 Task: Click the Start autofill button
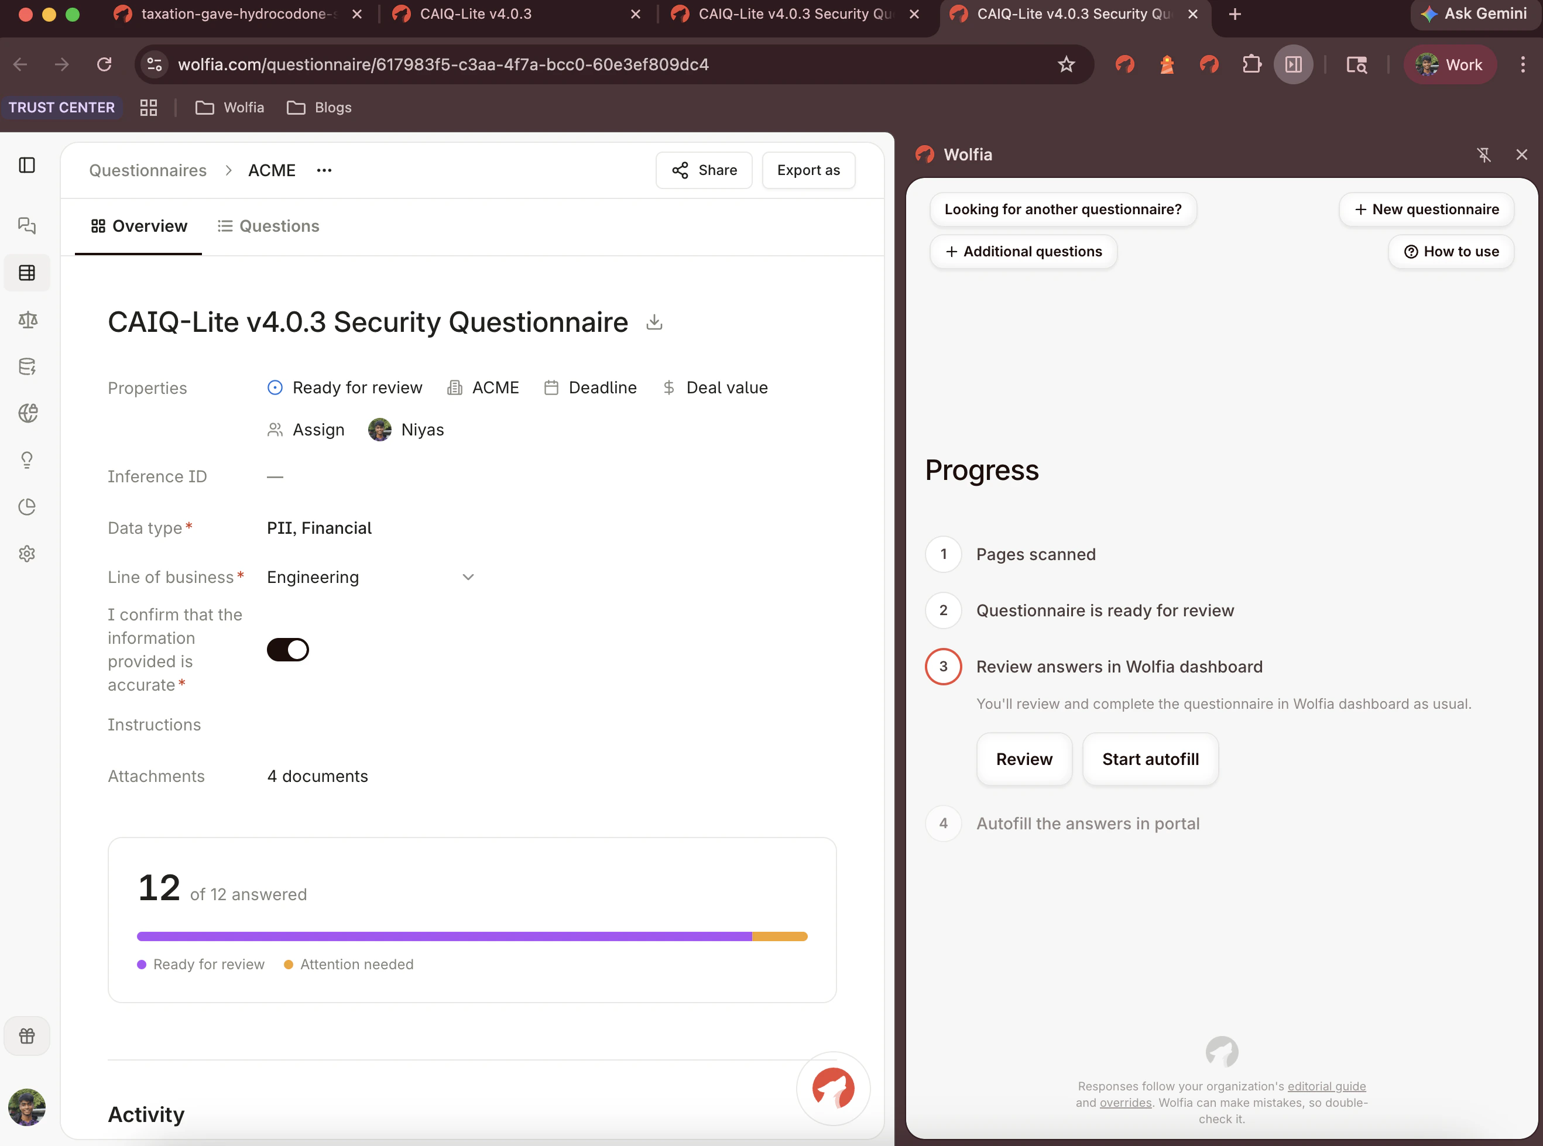1150,759
